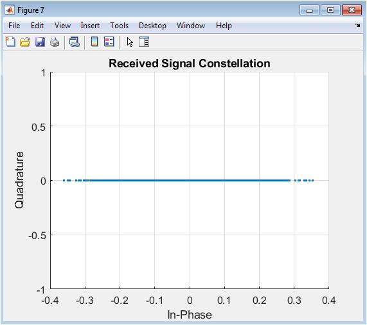
Task: Open the Edit menu
Action: point(37,26)
